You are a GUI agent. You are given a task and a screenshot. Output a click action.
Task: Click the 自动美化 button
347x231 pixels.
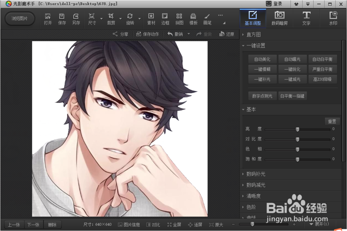click(x=262, y=59)
